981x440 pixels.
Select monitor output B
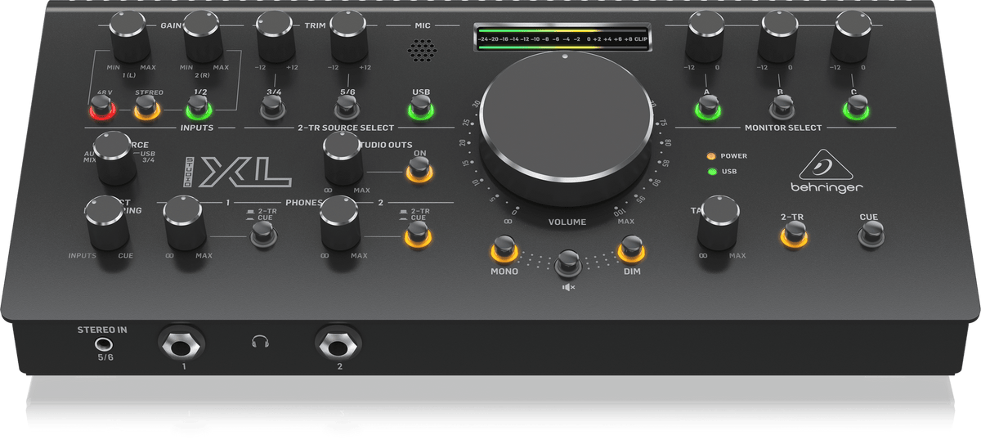pos(782,107)
